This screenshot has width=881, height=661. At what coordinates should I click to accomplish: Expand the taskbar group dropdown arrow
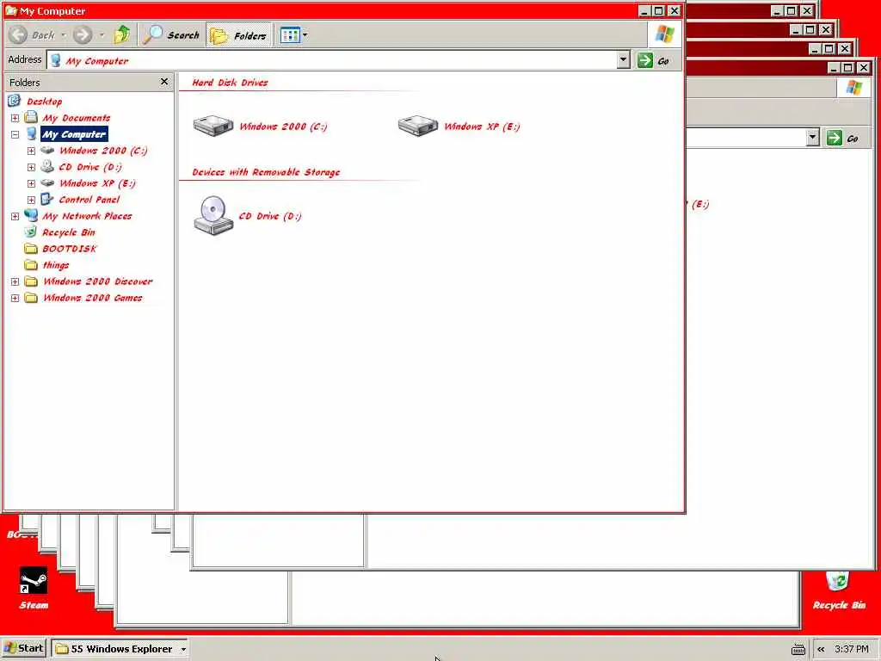(183, 649)
